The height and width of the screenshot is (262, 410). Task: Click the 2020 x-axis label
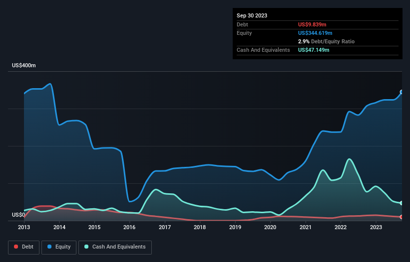pyautogui.click(x=270, y=227)
